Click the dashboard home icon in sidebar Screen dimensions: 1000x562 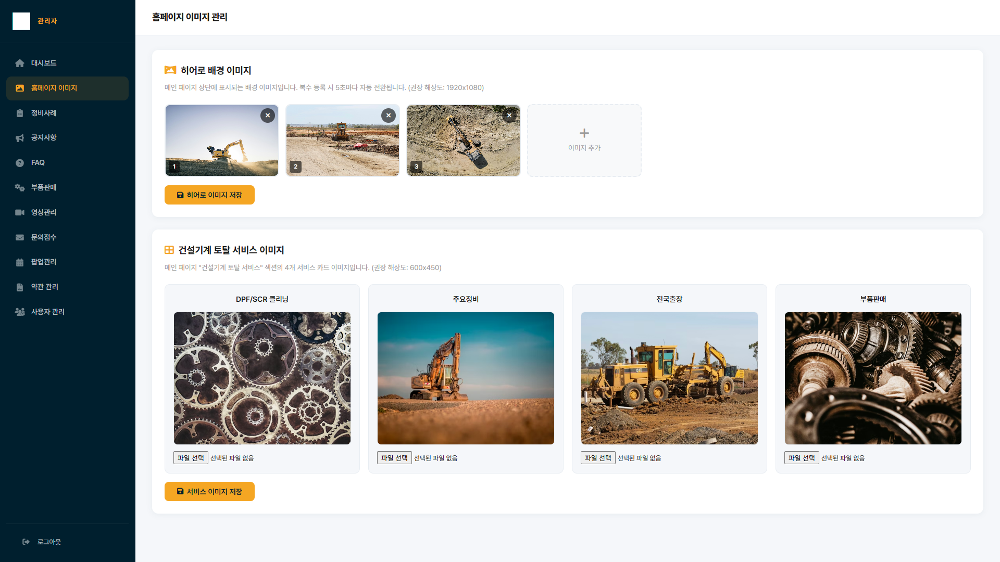pyautogui.click(x=20, y=63)
